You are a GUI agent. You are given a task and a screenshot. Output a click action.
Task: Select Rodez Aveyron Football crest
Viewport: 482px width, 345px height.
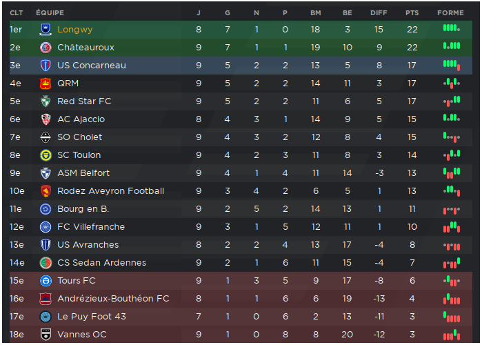[x=46, y=191]
